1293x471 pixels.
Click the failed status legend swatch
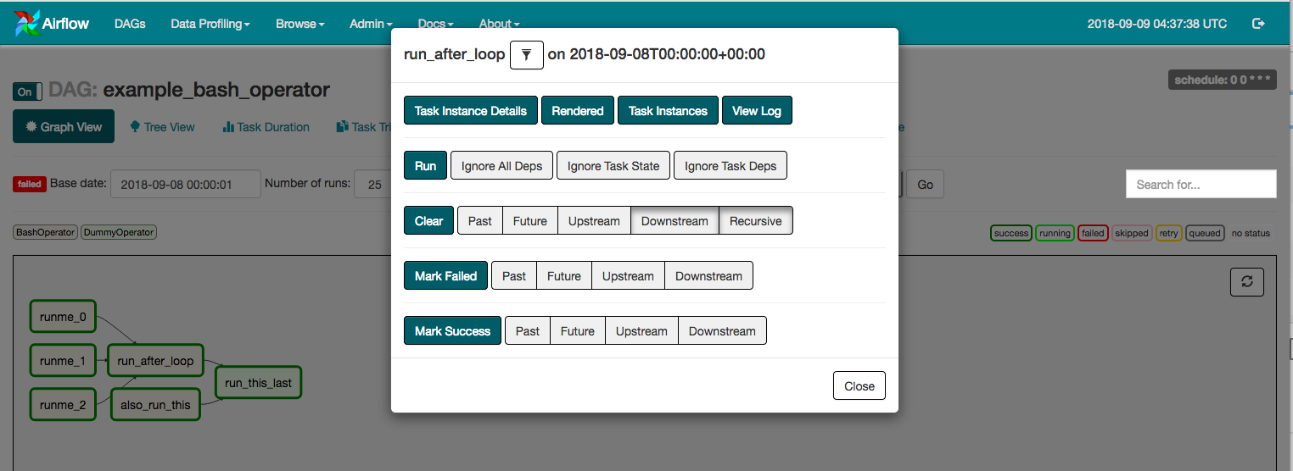(1093, 233)
